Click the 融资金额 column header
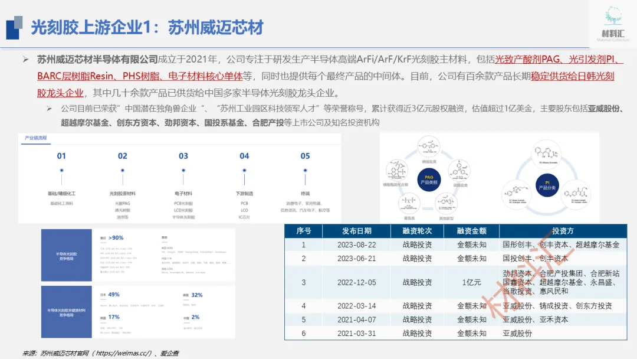Image resolution: width=637 pixels, height=359 pixels. click(472, 231)
